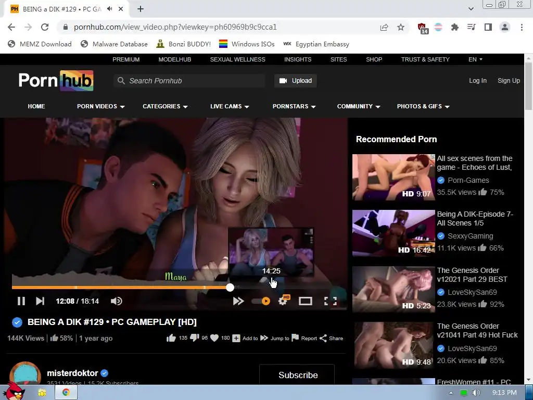The width and height of the screenshot is (533, 400).
Task: Open the Chrome three-dot menu
Action: (x=522, y=27)
